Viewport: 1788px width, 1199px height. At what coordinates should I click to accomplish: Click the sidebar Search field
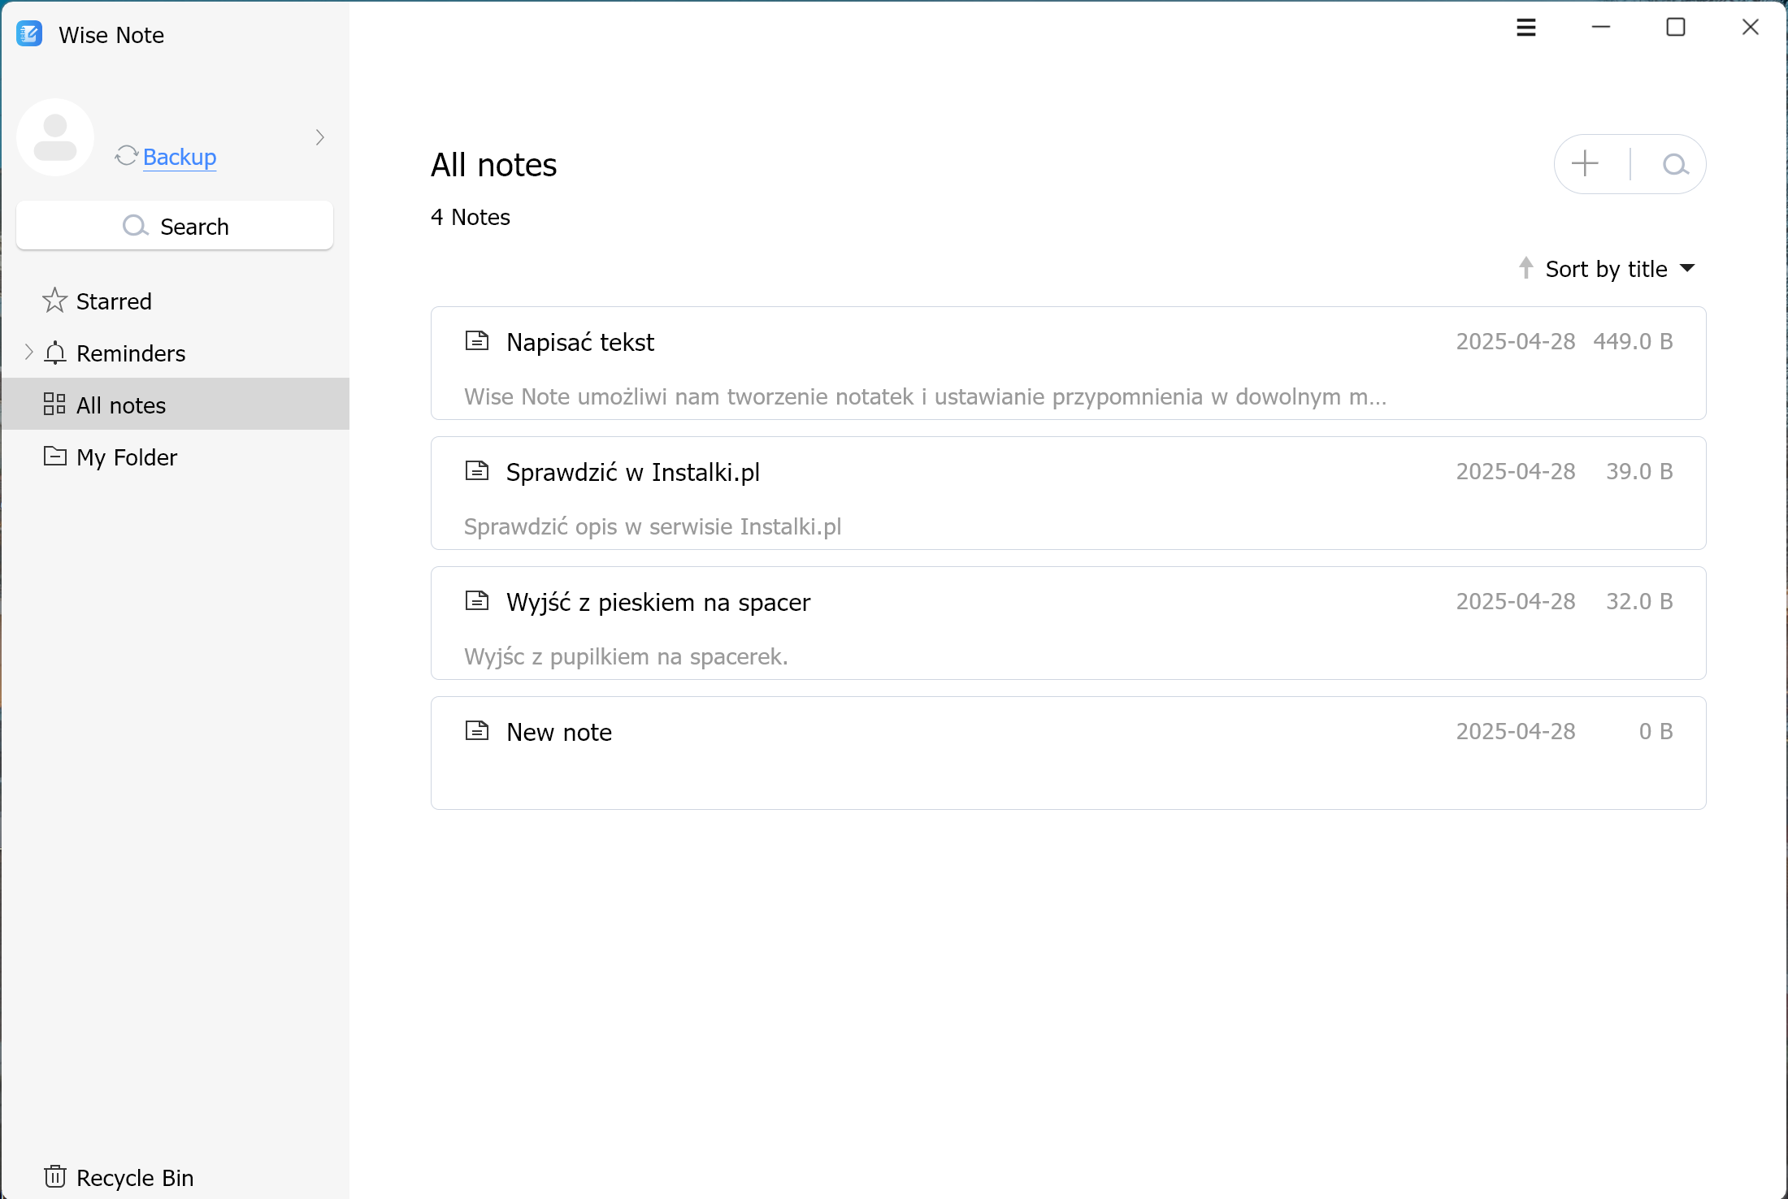click(175, 226)
